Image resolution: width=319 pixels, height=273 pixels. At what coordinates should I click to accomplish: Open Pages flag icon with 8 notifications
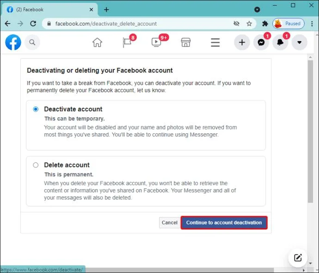tap(127, 42)
